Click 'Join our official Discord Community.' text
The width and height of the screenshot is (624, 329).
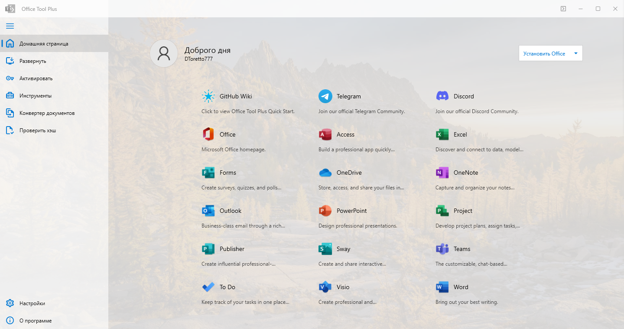tap(477, 111)
